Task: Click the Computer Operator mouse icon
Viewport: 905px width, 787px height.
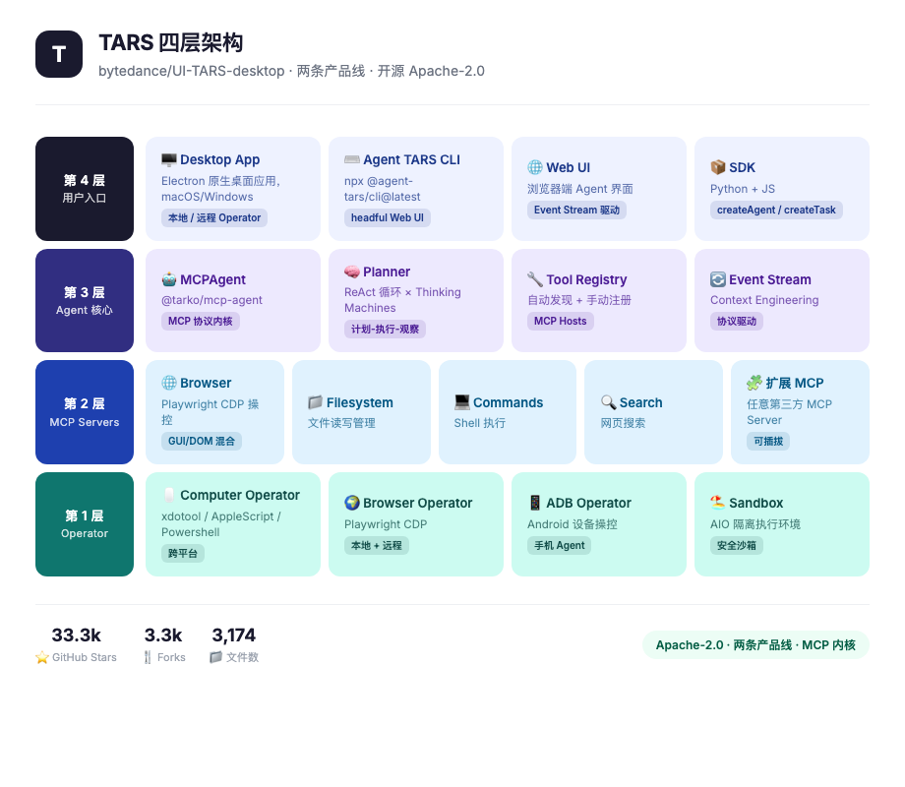Action: coord(169,496)
